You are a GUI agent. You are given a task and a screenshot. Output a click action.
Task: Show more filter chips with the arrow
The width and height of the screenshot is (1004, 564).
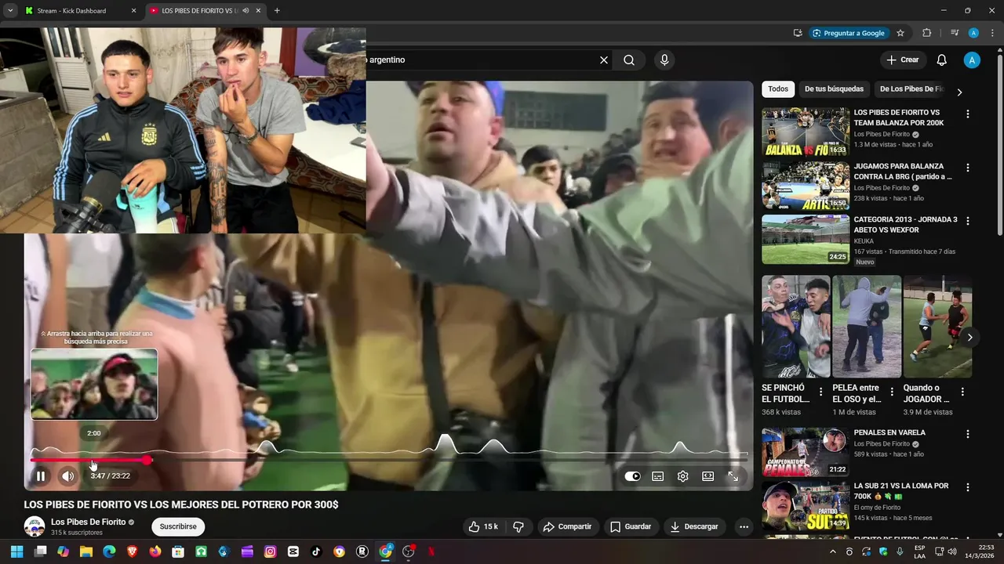[959, 92]
